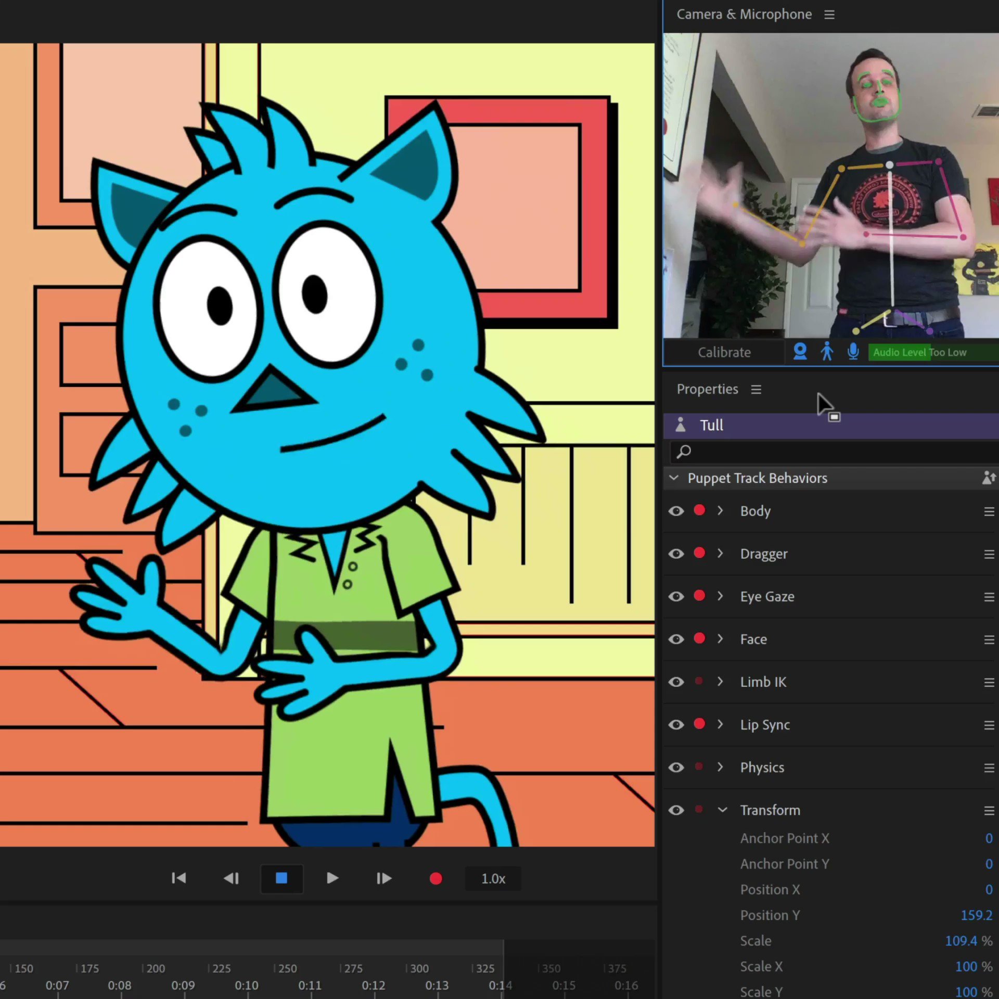Expand the Body behavior
Viewport: 999px width, 999px height.
(720, 510)
